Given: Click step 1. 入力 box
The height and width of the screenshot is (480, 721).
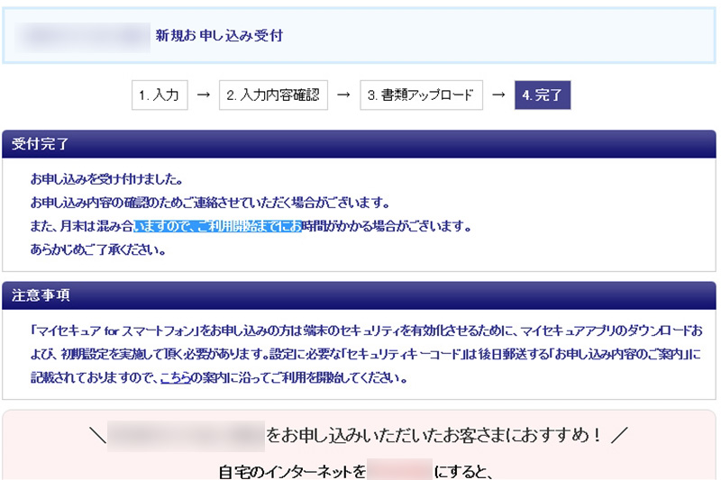Looking at the screenshot, I should (160, 95).
